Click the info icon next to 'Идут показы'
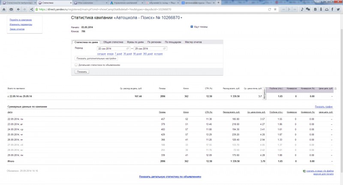 192,26
